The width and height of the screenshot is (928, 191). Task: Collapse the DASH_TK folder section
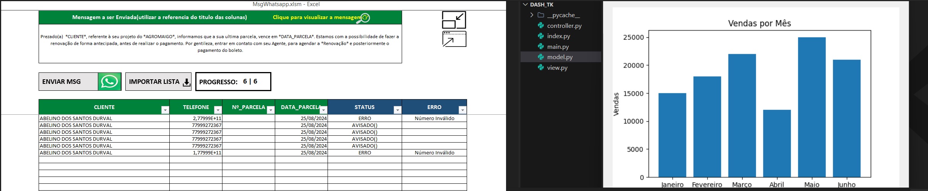(x=526, y=5)
